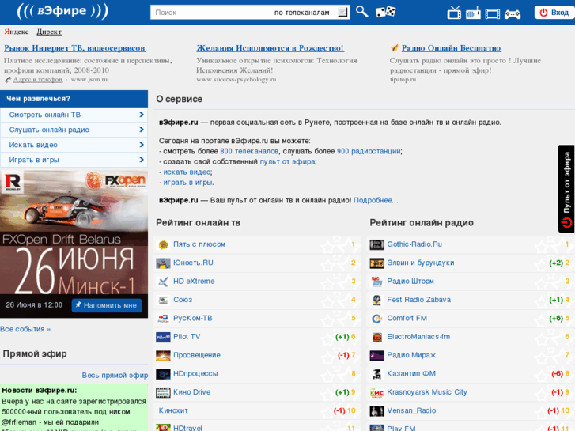Open the vertical 'Пульт от эфира' side tab
The height and width of the screenshot is (431, 575).
(566, 188)
